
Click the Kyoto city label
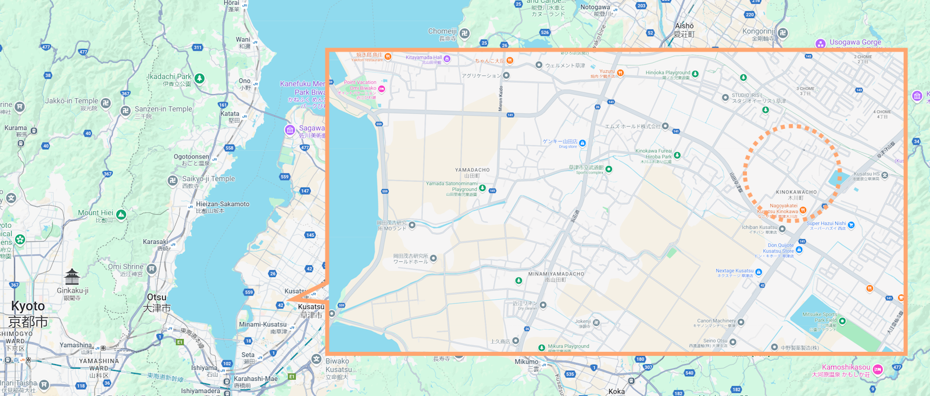click(28, 307)
